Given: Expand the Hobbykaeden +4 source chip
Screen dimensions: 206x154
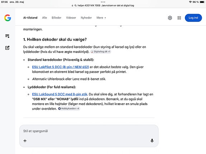Looking at the screenshot, I should [69, 109].
